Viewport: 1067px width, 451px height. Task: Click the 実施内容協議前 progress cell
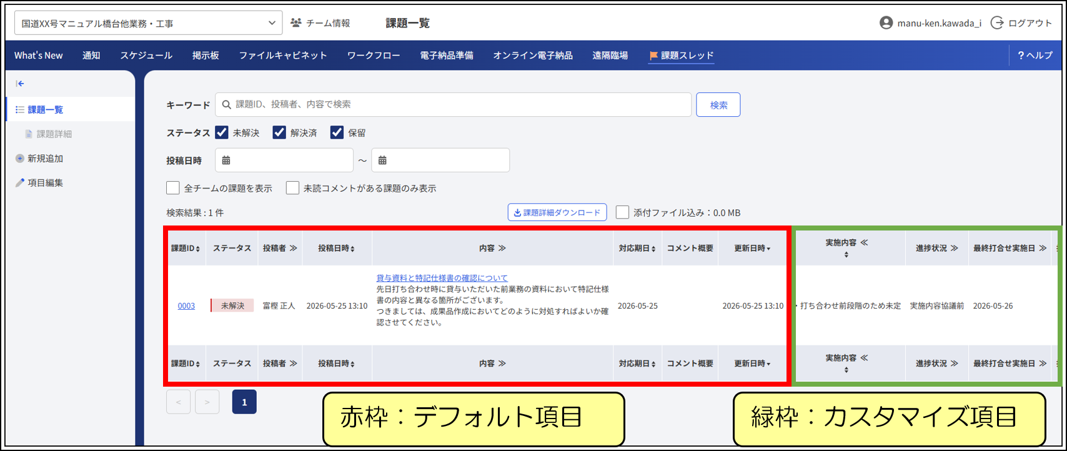point(937,306)
